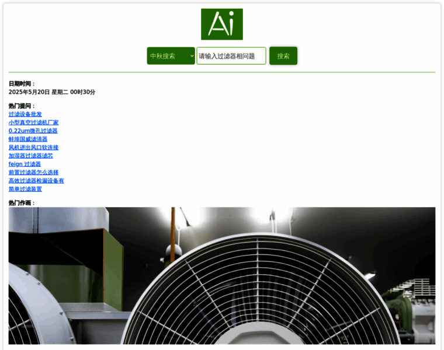Follow the 高效过滤器检漏设备有 link
This screenshot has height=350, width=444.
pyautogui.click(x=36, y=181)
